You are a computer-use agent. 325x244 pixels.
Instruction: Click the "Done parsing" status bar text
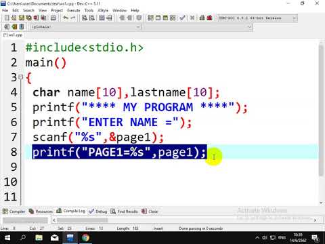click(x=201, y=228)
